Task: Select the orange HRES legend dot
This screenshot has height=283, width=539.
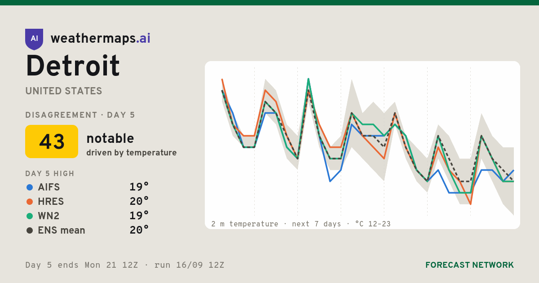Action: point(30,202)
